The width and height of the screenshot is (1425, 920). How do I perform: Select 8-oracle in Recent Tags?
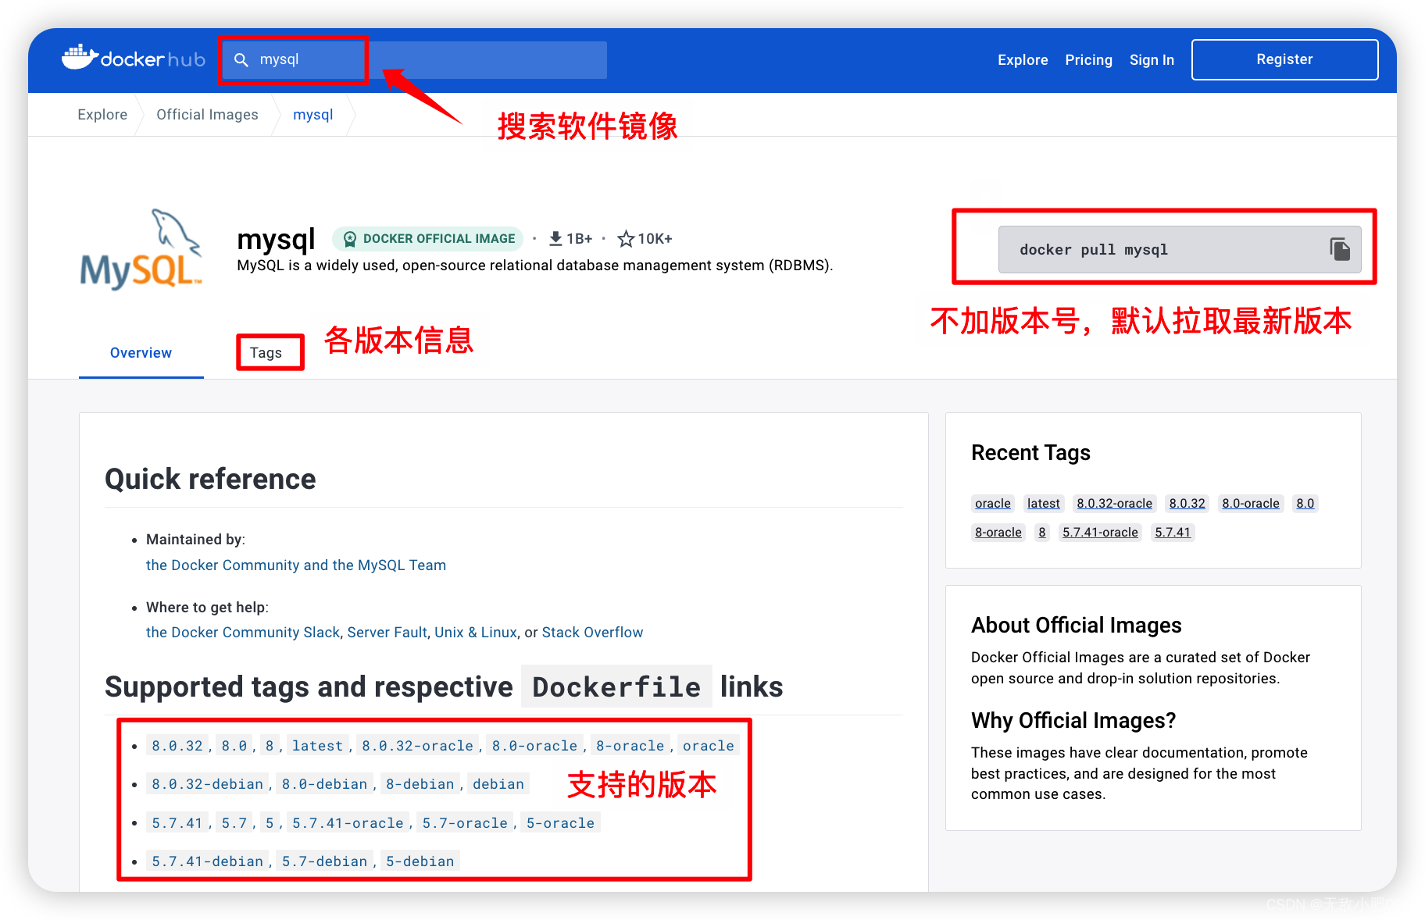(x=998, y=533)
